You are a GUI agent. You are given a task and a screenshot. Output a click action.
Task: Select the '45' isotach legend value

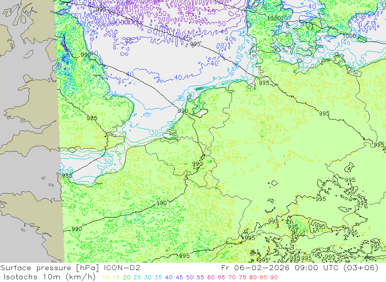(179, 277)
